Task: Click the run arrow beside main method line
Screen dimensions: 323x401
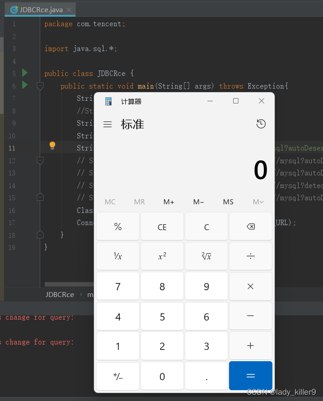Action: 25,85
